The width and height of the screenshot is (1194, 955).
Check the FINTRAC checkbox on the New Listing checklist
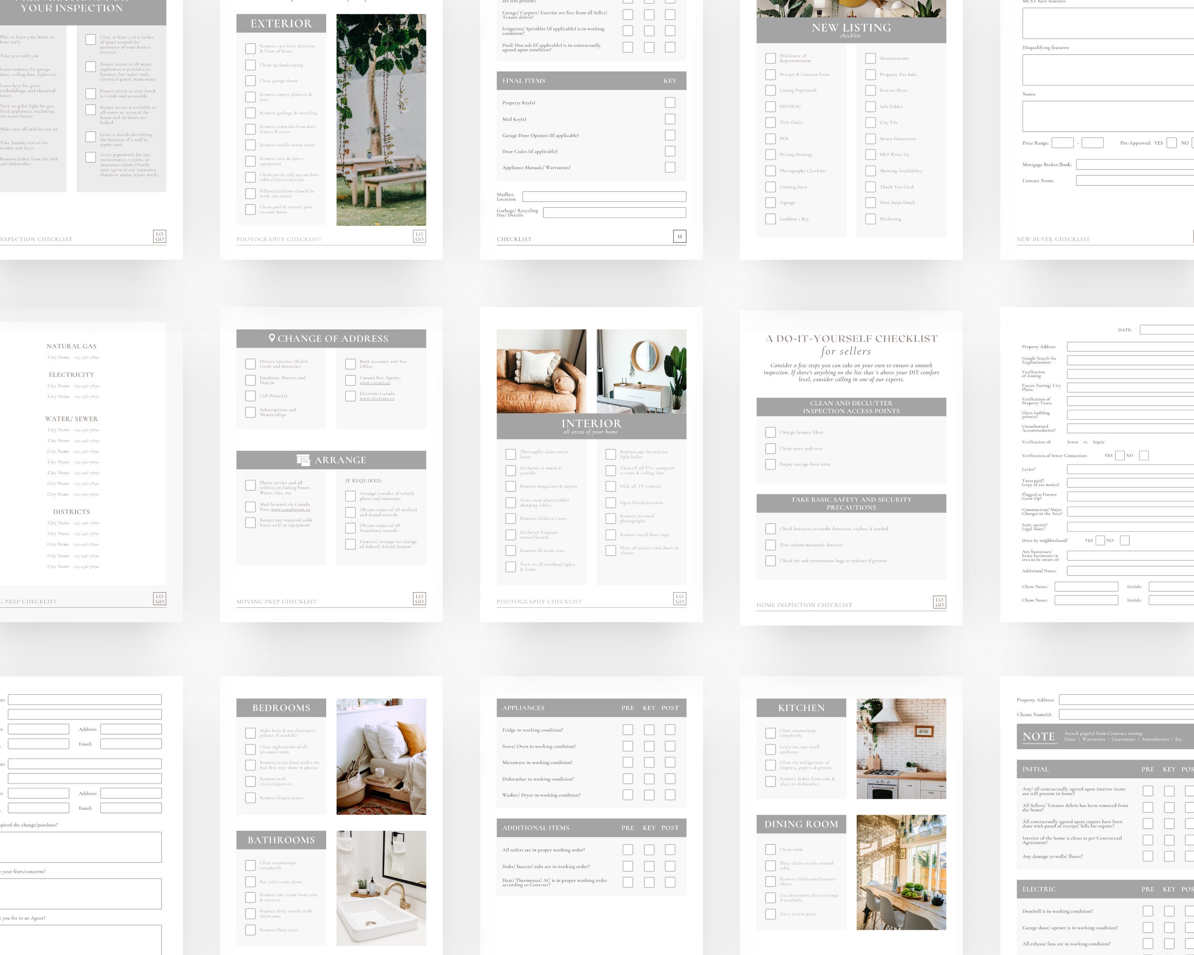click(x=770, y=106)
